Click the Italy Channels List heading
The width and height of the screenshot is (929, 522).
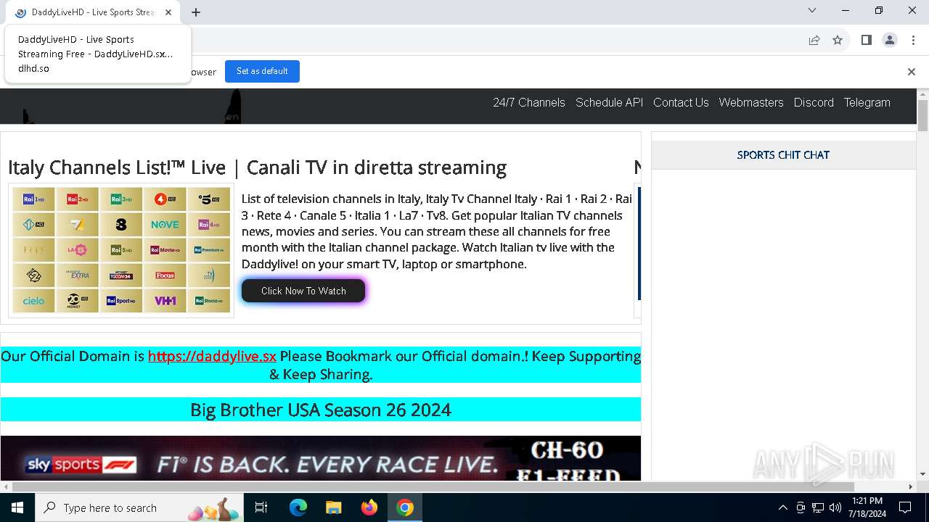click(x=257, y=167)
